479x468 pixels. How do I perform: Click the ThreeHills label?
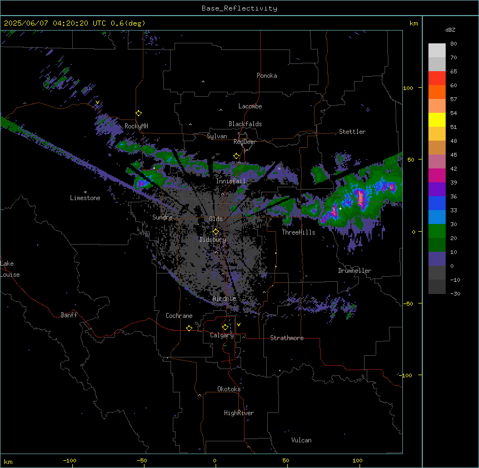[298, 232]
